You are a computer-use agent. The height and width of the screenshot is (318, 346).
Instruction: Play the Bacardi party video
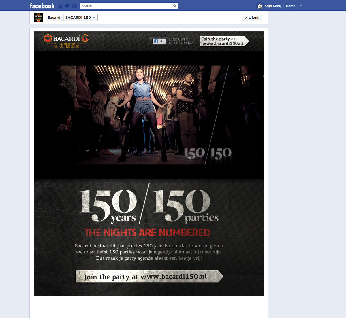tap(149, 115)
